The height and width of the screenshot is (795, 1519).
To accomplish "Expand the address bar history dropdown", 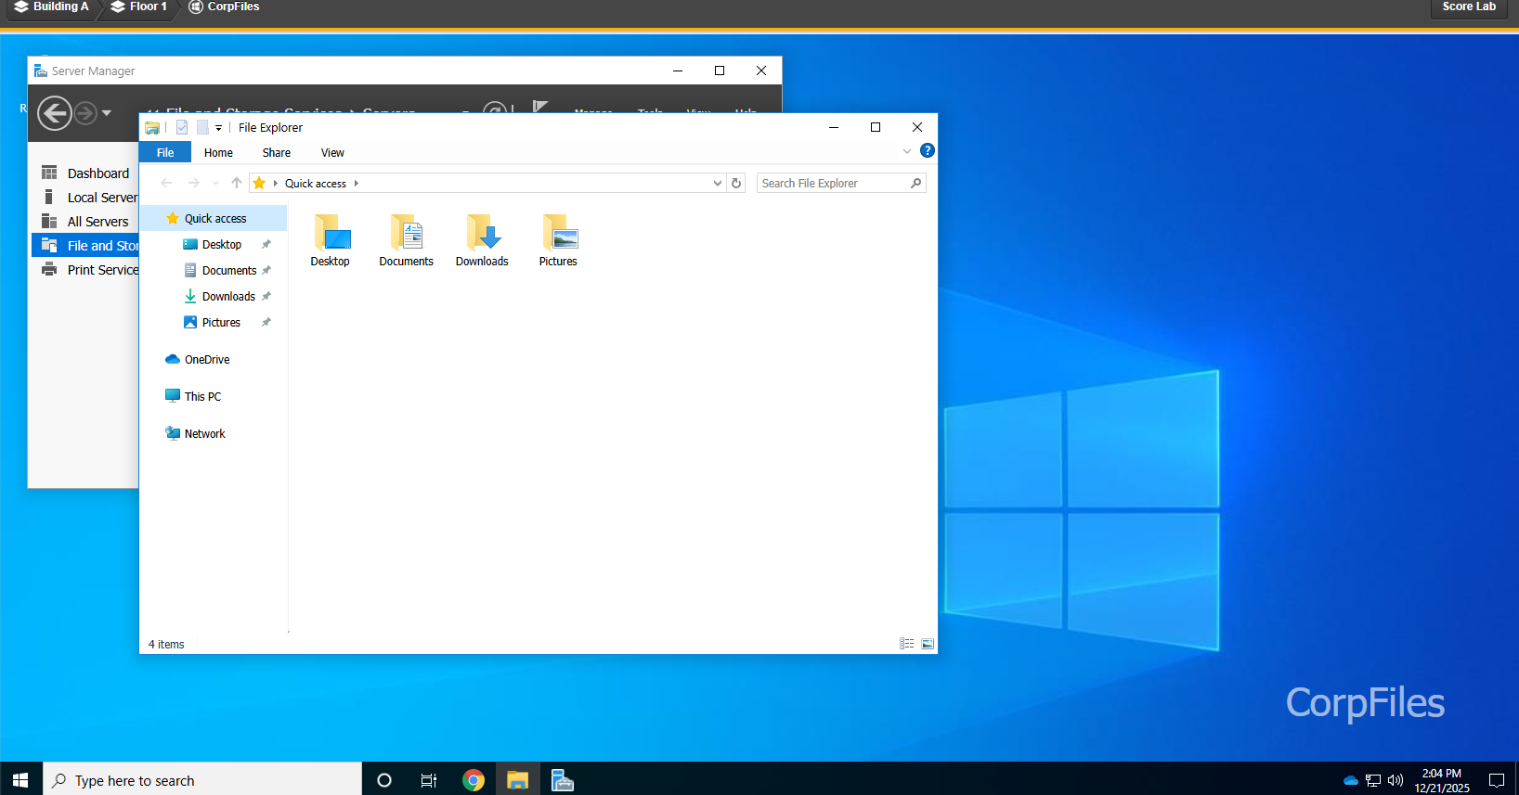I will 717,184.
